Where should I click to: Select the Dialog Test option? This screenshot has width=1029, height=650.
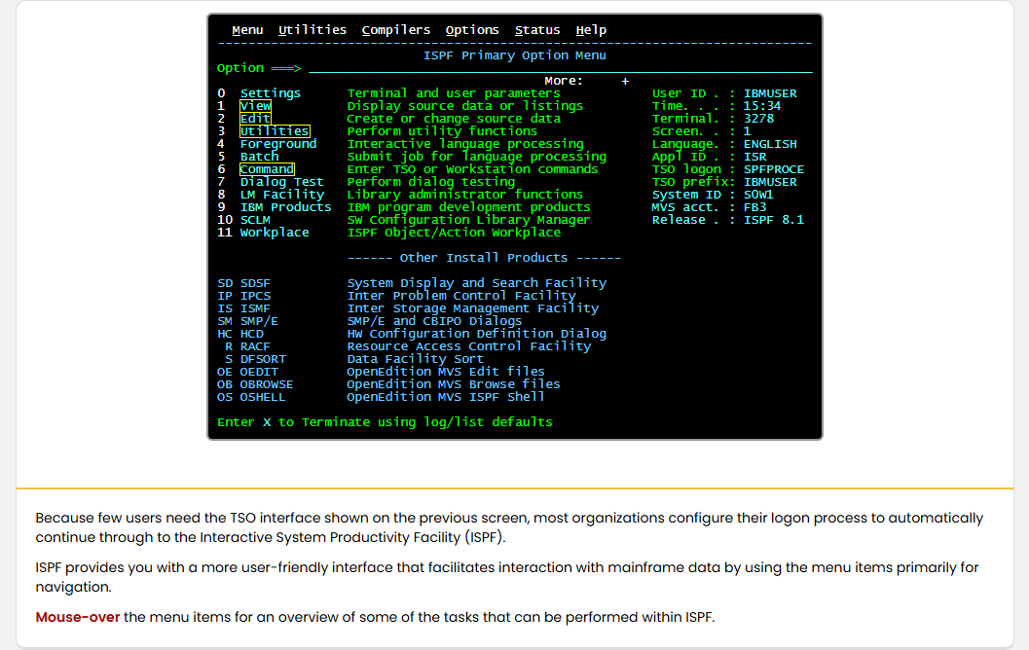(x=281, y=182)
